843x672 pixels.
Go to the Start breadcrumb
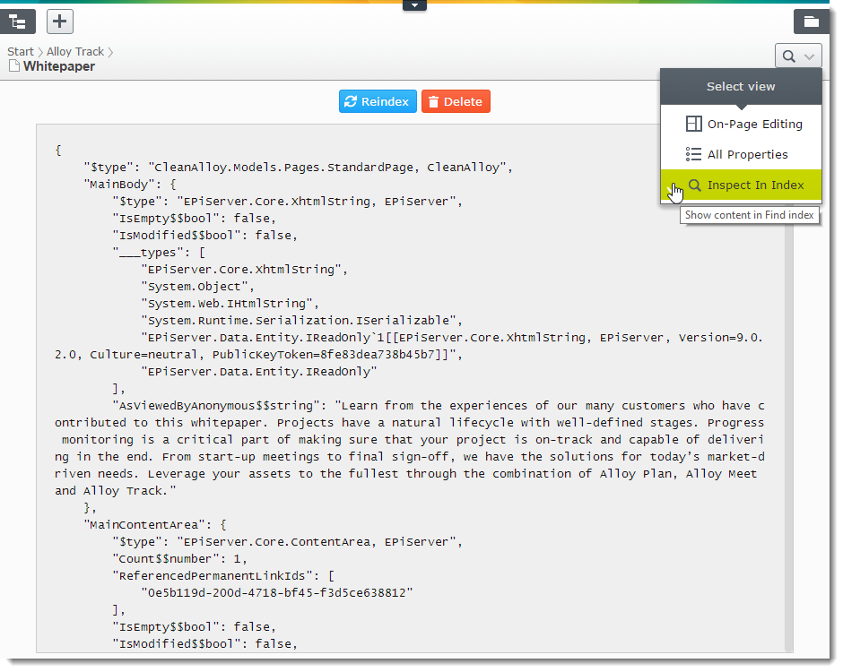[20, 52]
